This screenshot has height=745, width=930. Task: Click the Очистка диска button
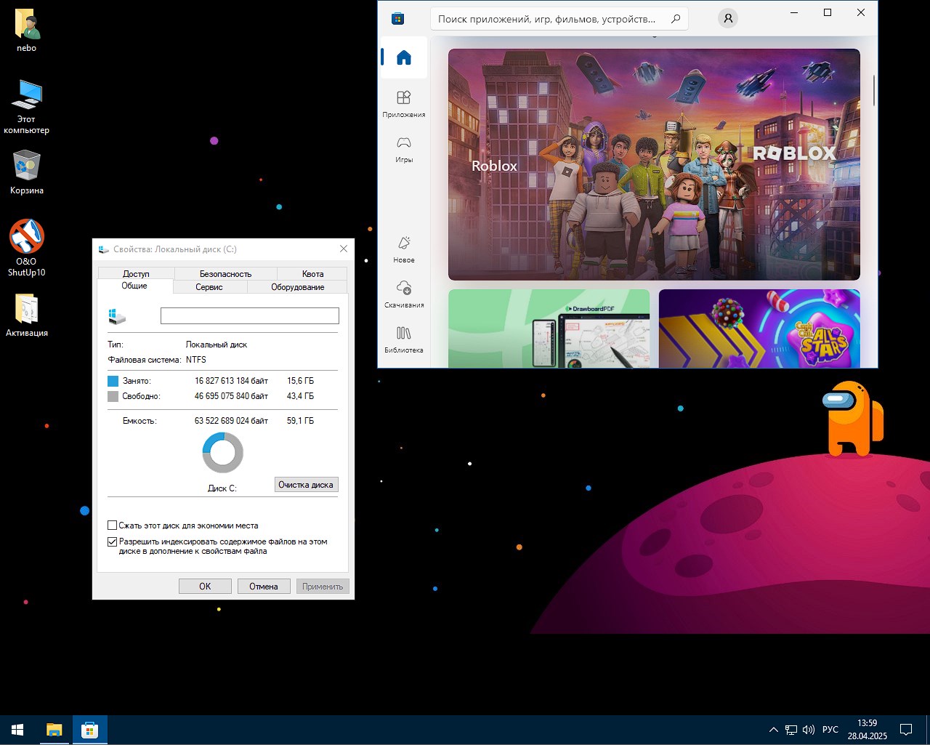click(306, 484)
